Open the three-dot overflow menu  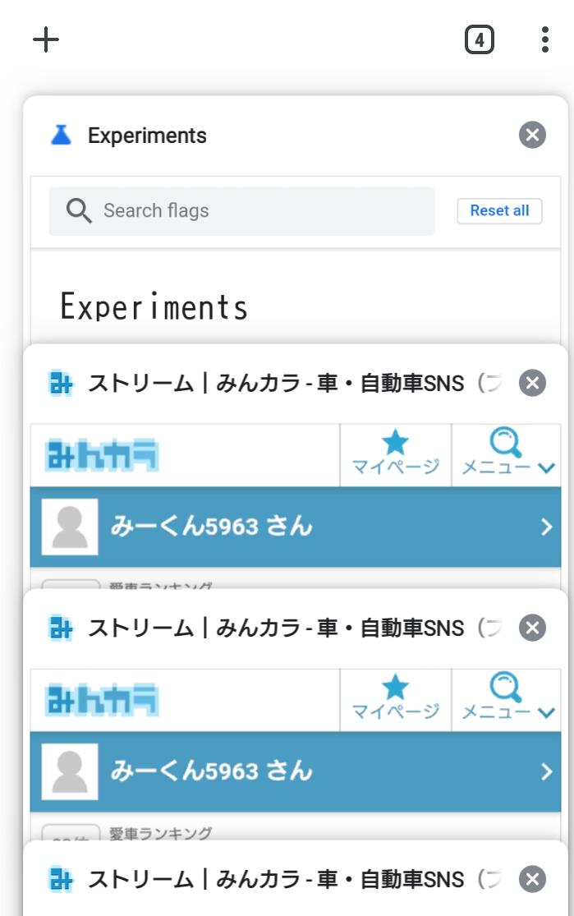(x=544, y=39)
